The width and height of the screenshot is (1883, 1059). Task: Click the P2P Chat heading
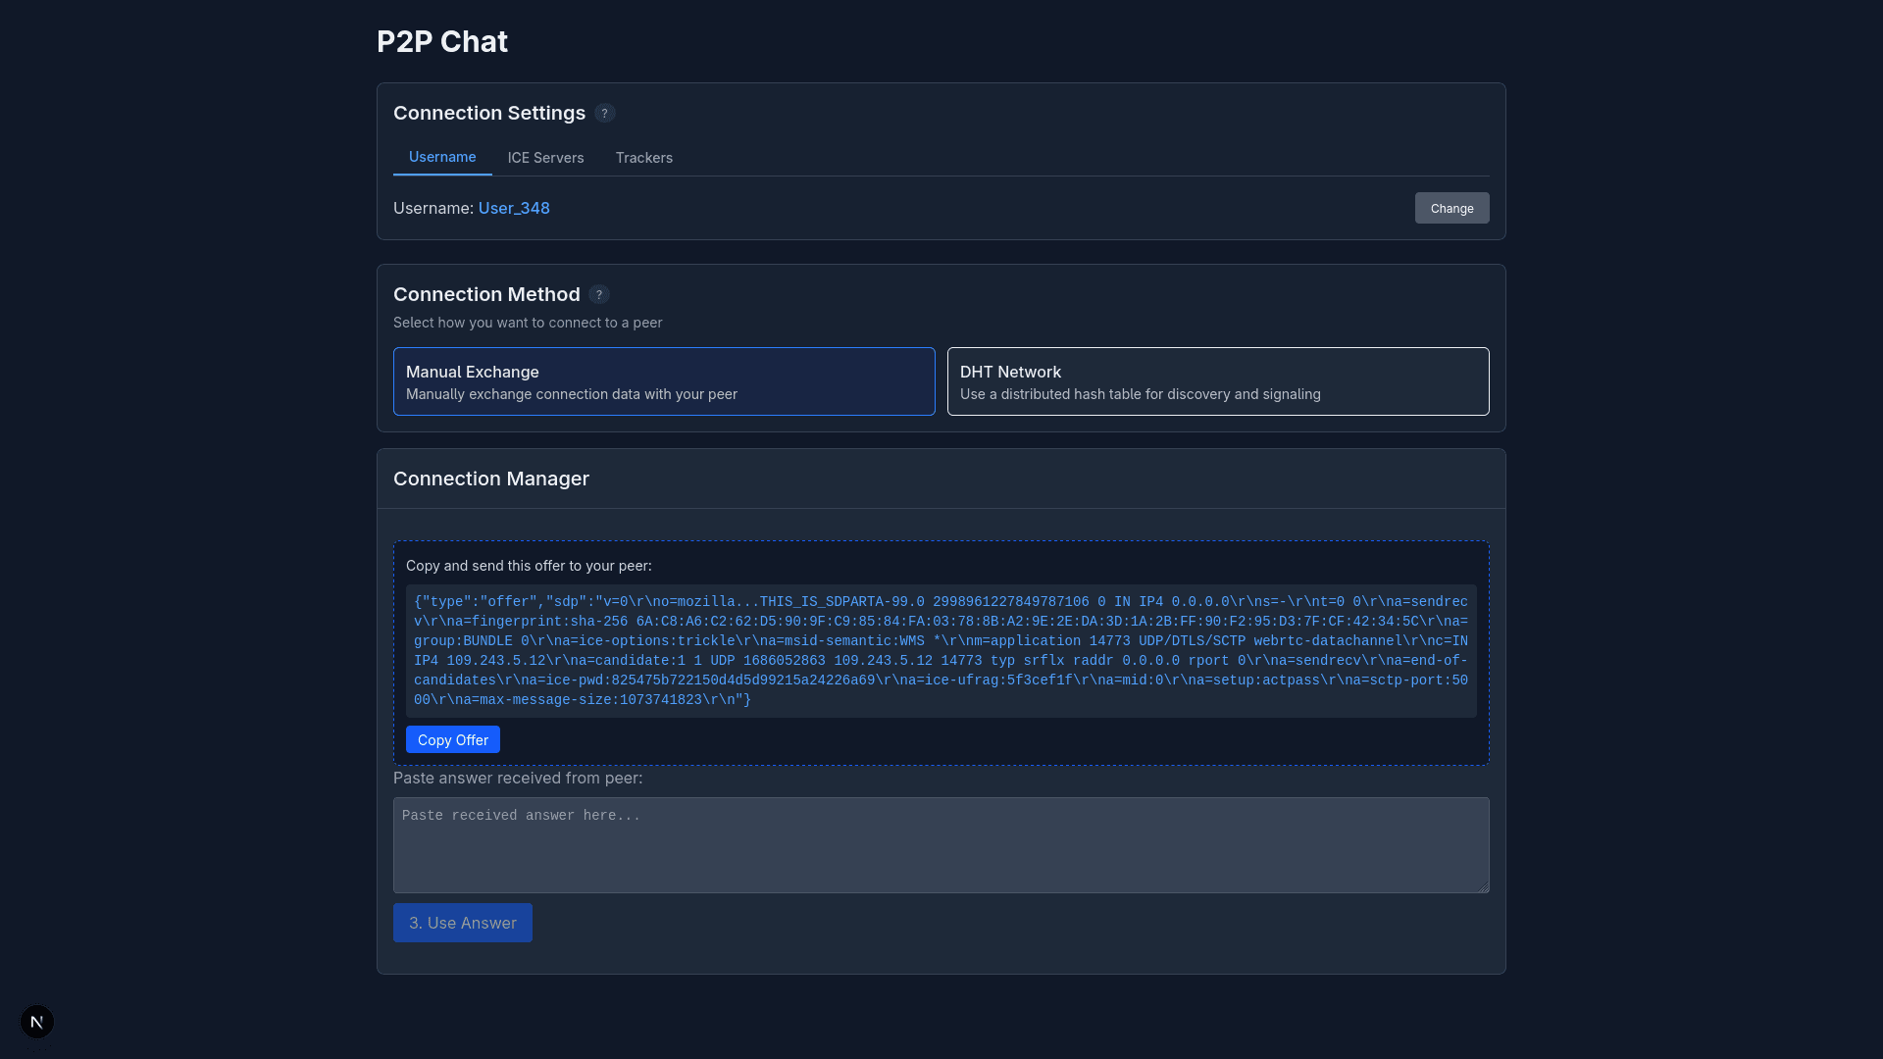pyautogui.click(x=441, y=41)
